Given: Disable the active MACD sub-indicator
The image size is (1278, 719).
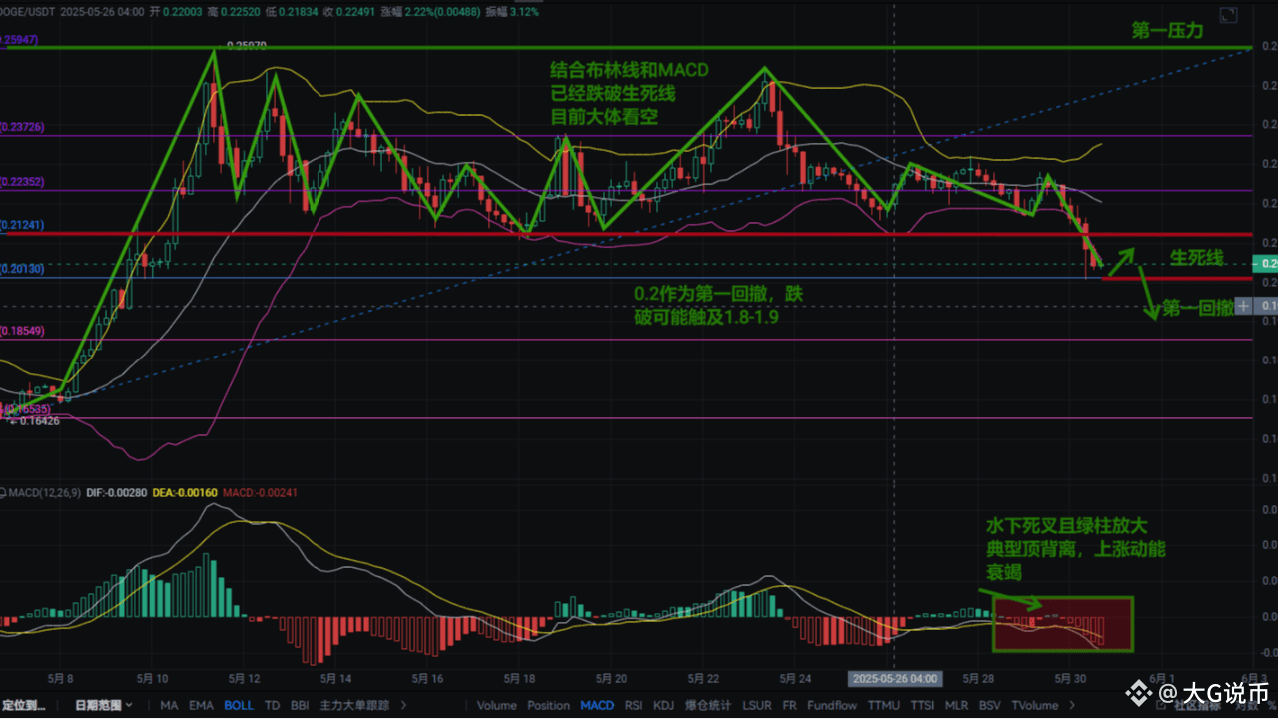Looking at the screenshot, I should (597, 705).
